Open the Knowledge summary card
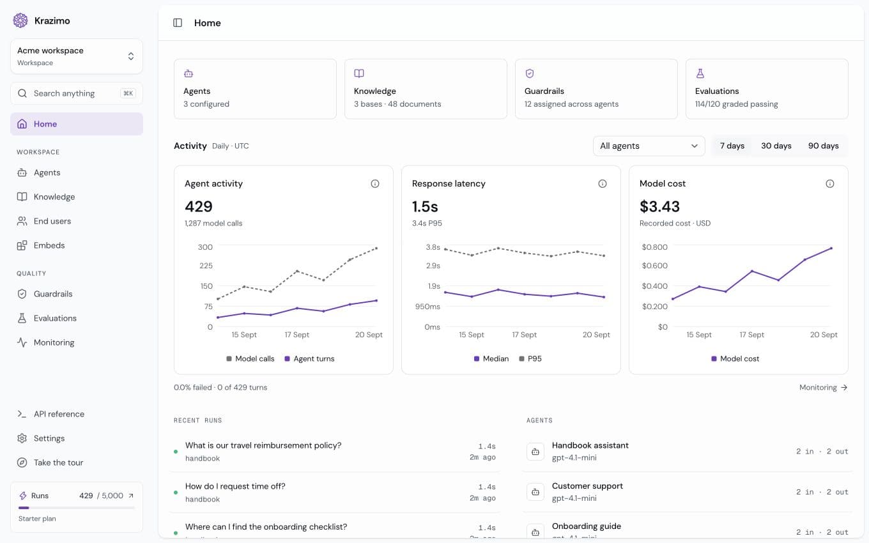The image size is (869, 543). coord(426,89)
